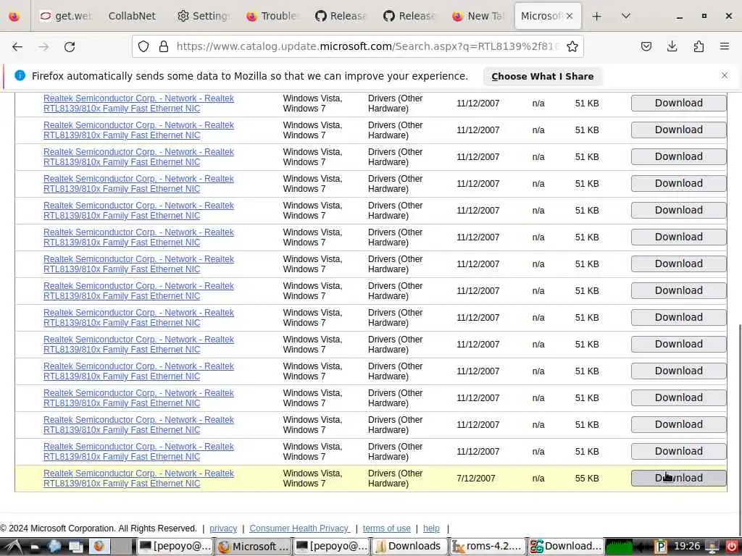Open the extensions puzzle icon

tap(699, 46)
